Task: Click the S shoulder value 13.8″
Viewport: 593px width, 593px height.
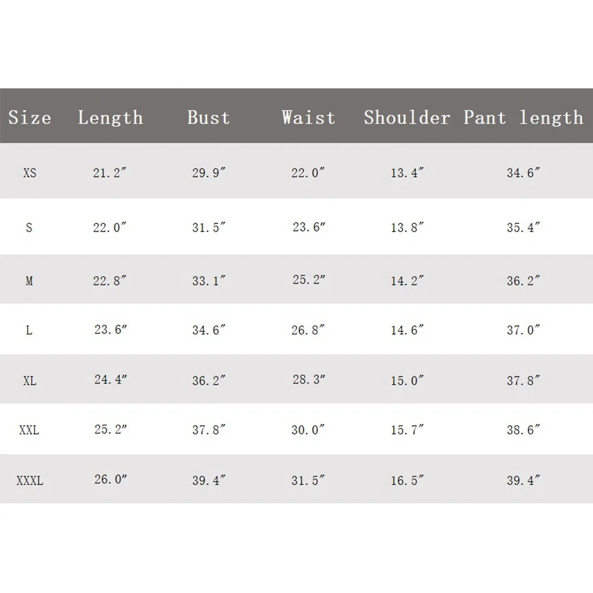Action: click(x=407, y=228)
